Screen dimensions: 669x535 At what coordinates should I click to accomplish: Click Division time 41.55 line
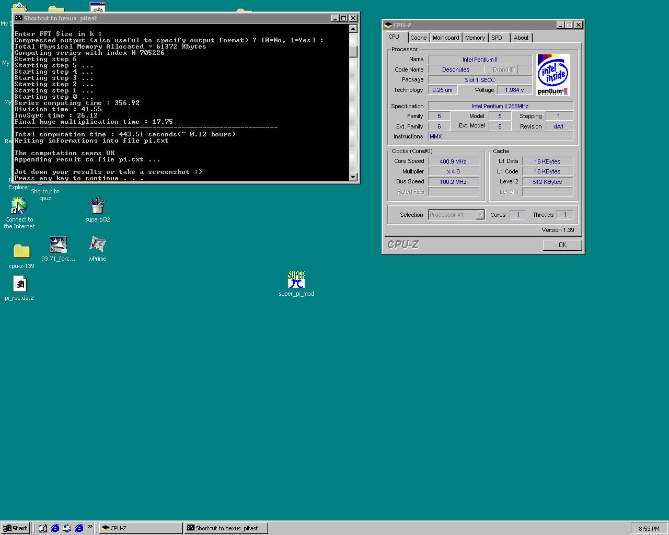tap(58, 109)
